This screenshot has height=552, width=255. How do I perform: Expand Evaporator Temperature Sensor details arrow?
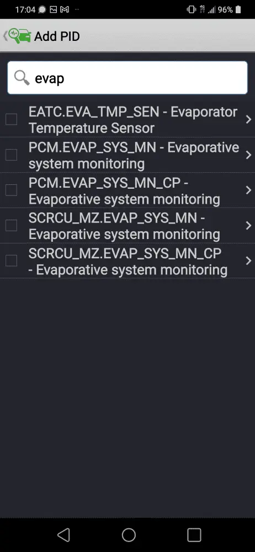tap(248, 120)
